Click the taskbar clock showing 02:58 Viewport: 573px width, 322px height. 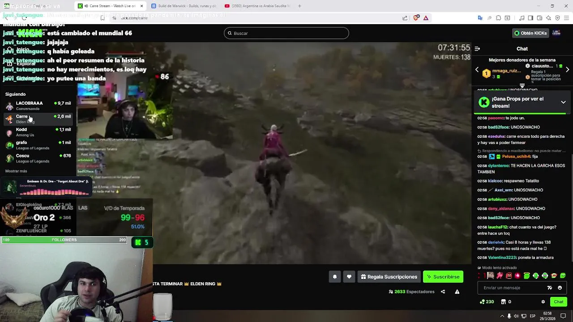(x=547, y=316)
